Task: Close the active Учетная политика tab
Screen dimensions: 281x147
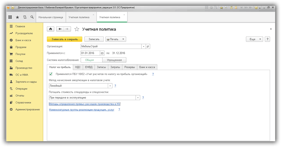Action: coord(124,15)
